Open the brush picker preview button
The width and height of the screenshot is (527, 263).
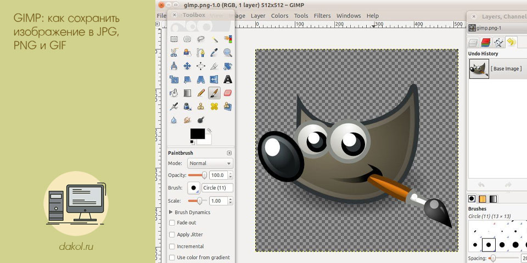tap(194, 188)
